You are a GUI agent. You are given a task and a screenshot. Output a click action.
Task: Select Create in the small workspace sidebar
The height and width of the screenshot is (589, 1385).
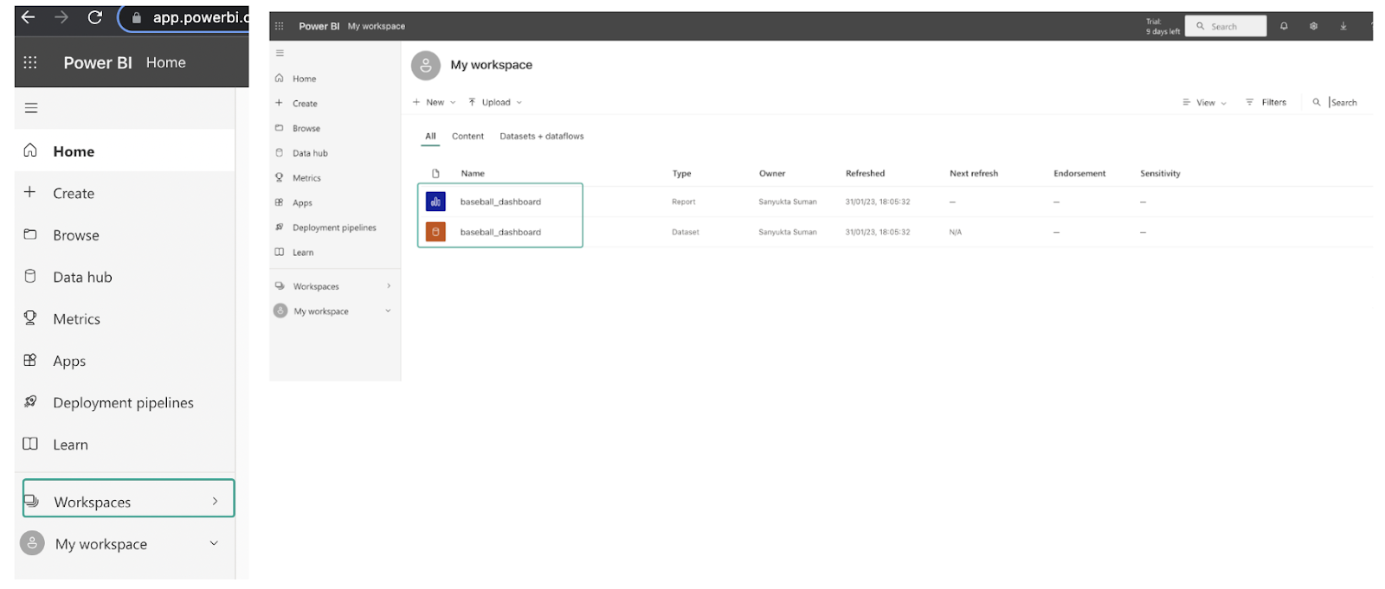tap(335, 104)
